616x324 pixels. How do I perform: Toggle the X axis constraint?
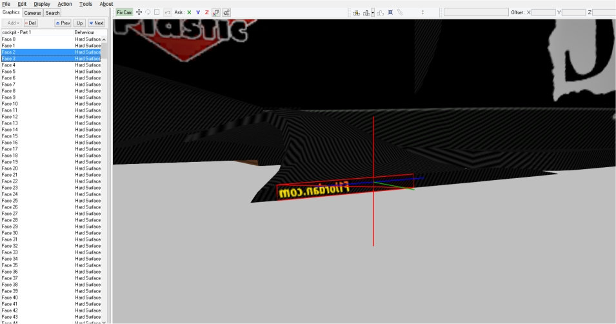190,12
